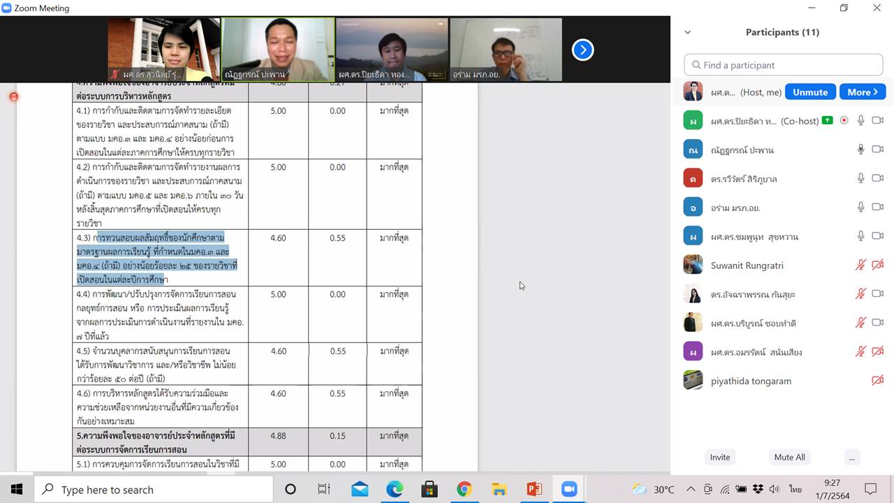Open Mail app from taskbar

360,489
